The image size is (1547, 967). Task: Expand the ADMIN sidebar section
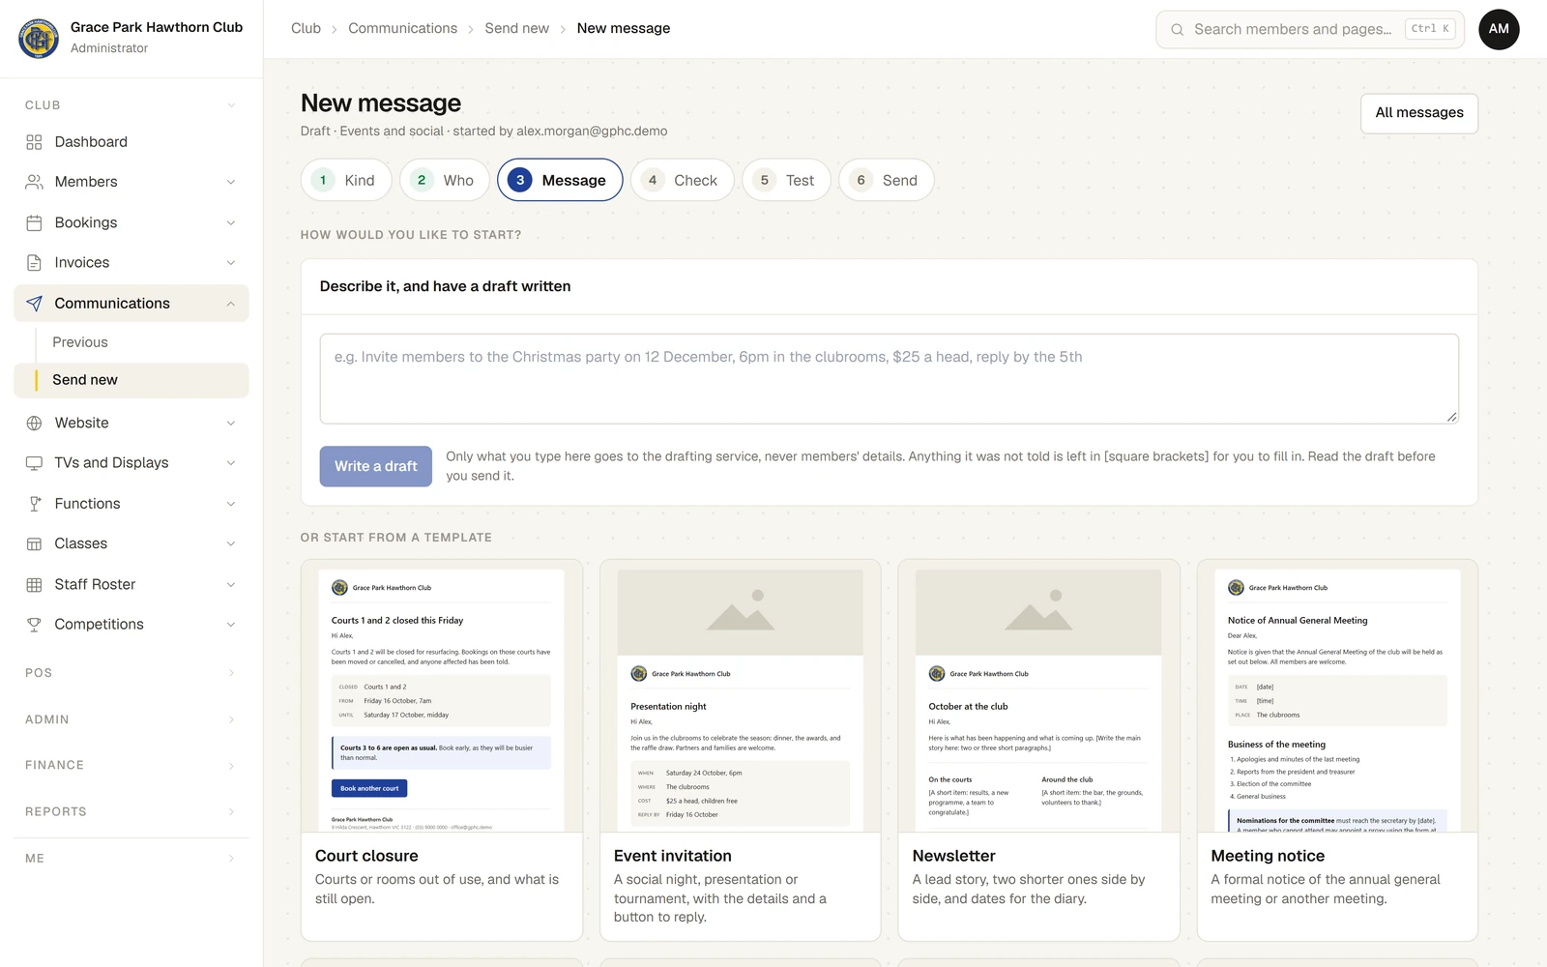131,719
